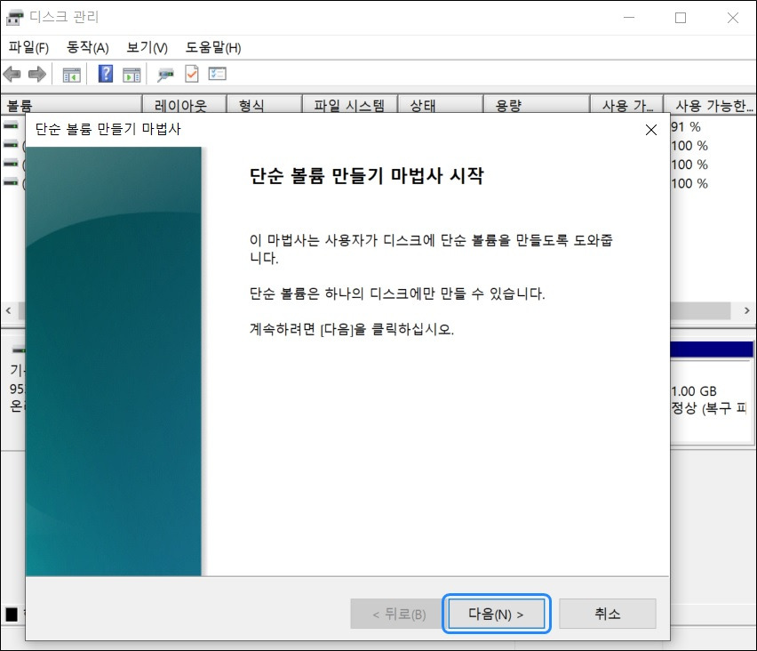Sort by the 볼륨 column header
The height and width of the screenshot is (651, 757).
tap(71, 104)
